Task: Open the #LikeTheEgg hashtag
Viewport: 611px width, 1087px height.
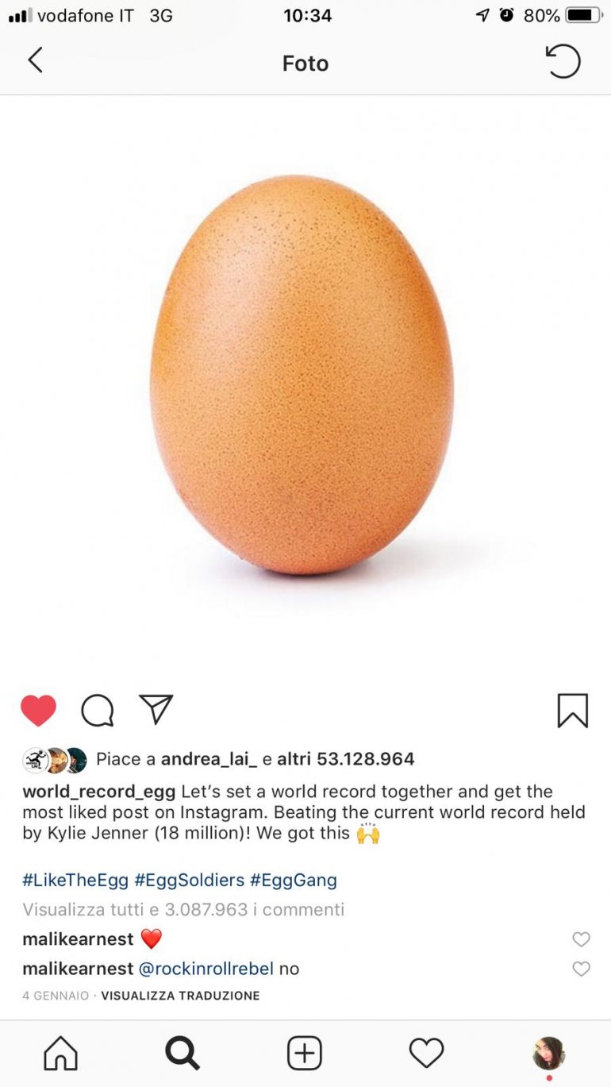Action: click(x=75, y=880)
